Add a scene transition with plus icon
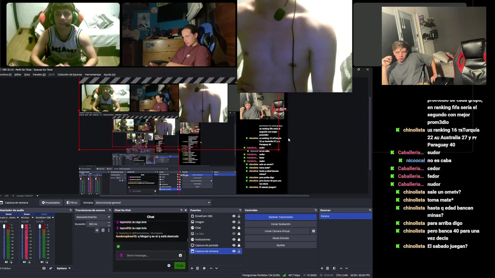This screenshot has height=278, width=495. coord(97,230)
